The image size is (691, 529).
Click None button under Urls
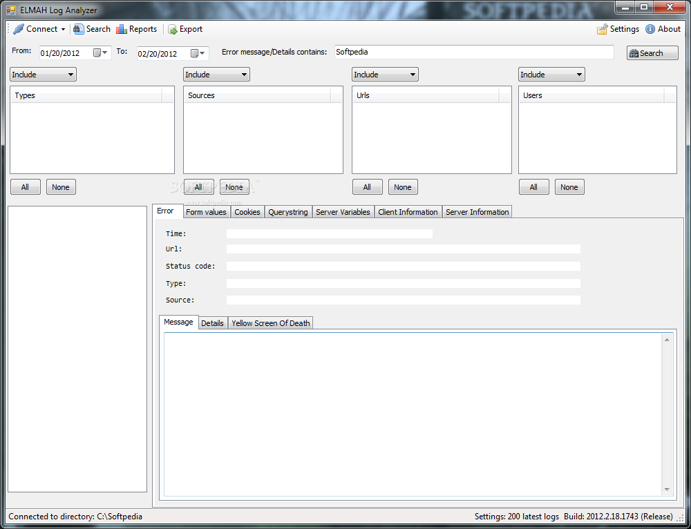403,186
